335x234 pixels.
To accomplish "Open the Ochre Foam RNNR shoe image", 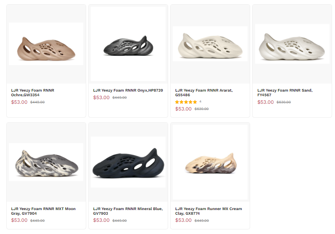I will pyautogui.click(x=46, y=44).
